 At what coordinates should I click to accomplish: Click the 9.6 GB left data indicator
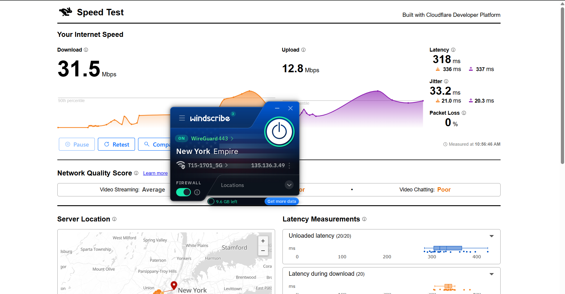pyautogui.click(x=223, y=201)
